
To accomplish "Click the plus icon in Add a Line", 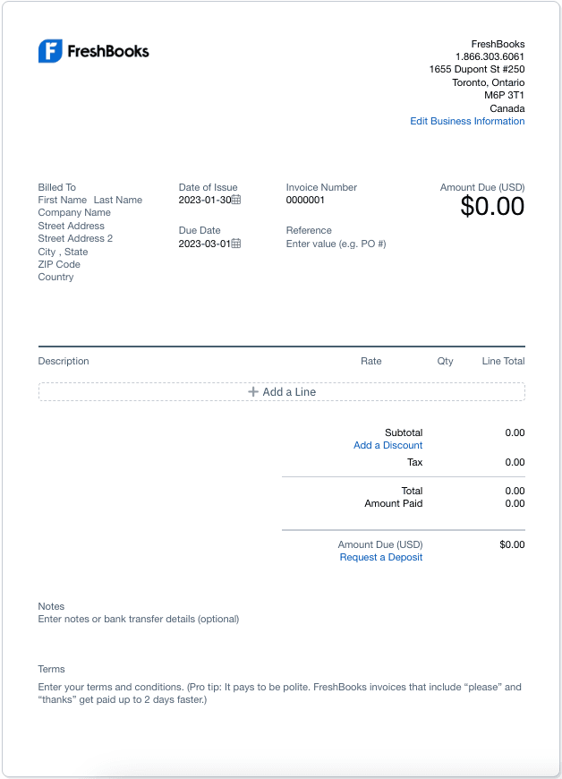I will tap(253, 392).
